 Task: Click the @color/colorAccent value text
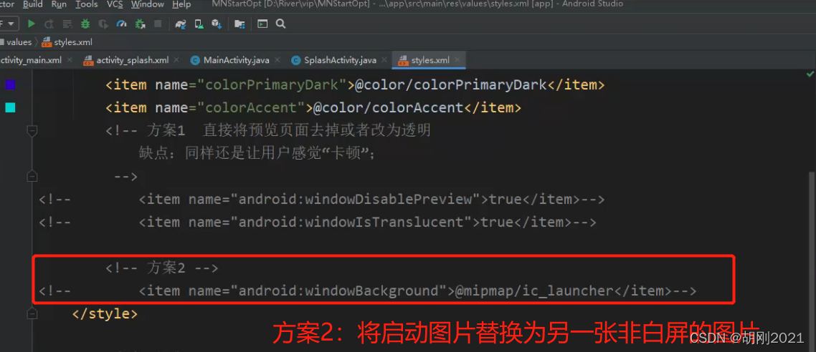(x=388, y=108)
